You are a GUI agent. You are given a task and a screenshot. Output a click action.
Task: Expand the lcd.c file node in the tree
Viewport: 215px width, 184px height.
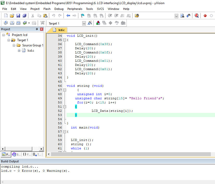[x=19, y=51]
